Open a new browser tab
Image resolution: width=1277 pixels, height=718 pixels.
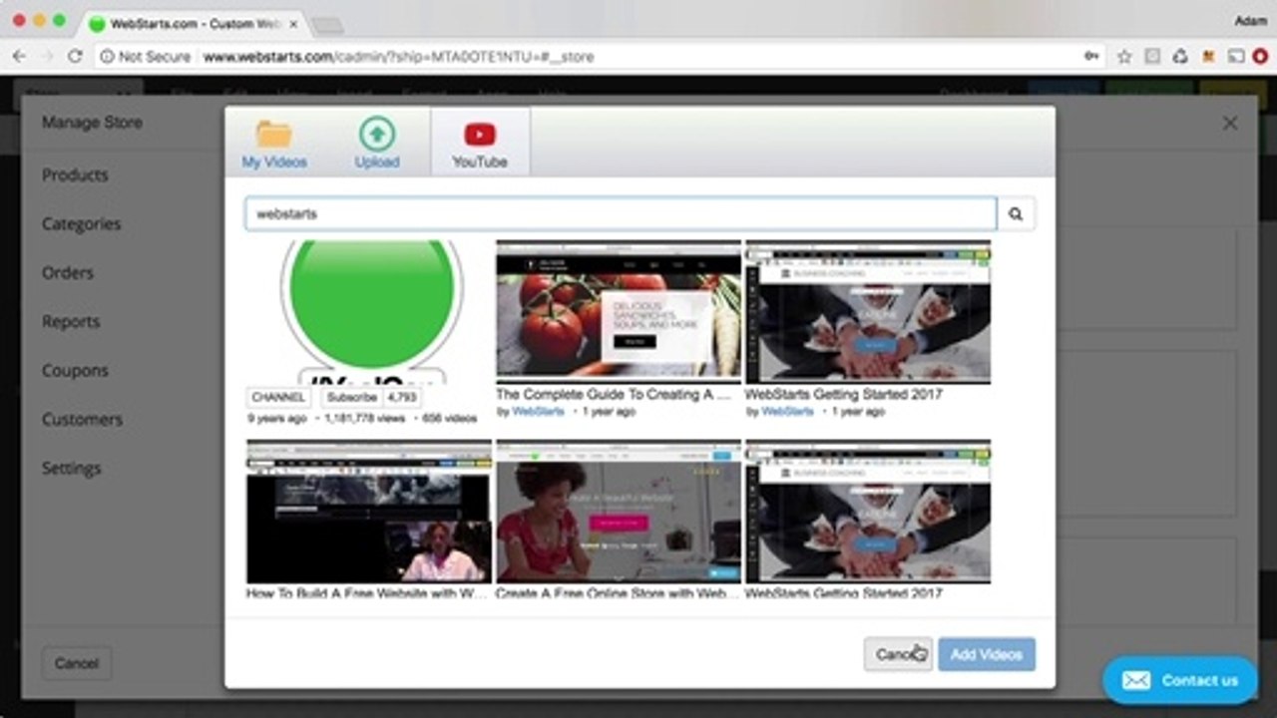[327, 25]
